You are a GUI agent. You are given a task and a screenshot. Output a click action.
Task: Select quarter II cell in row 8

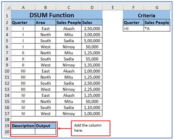click(x=23, y=59)
